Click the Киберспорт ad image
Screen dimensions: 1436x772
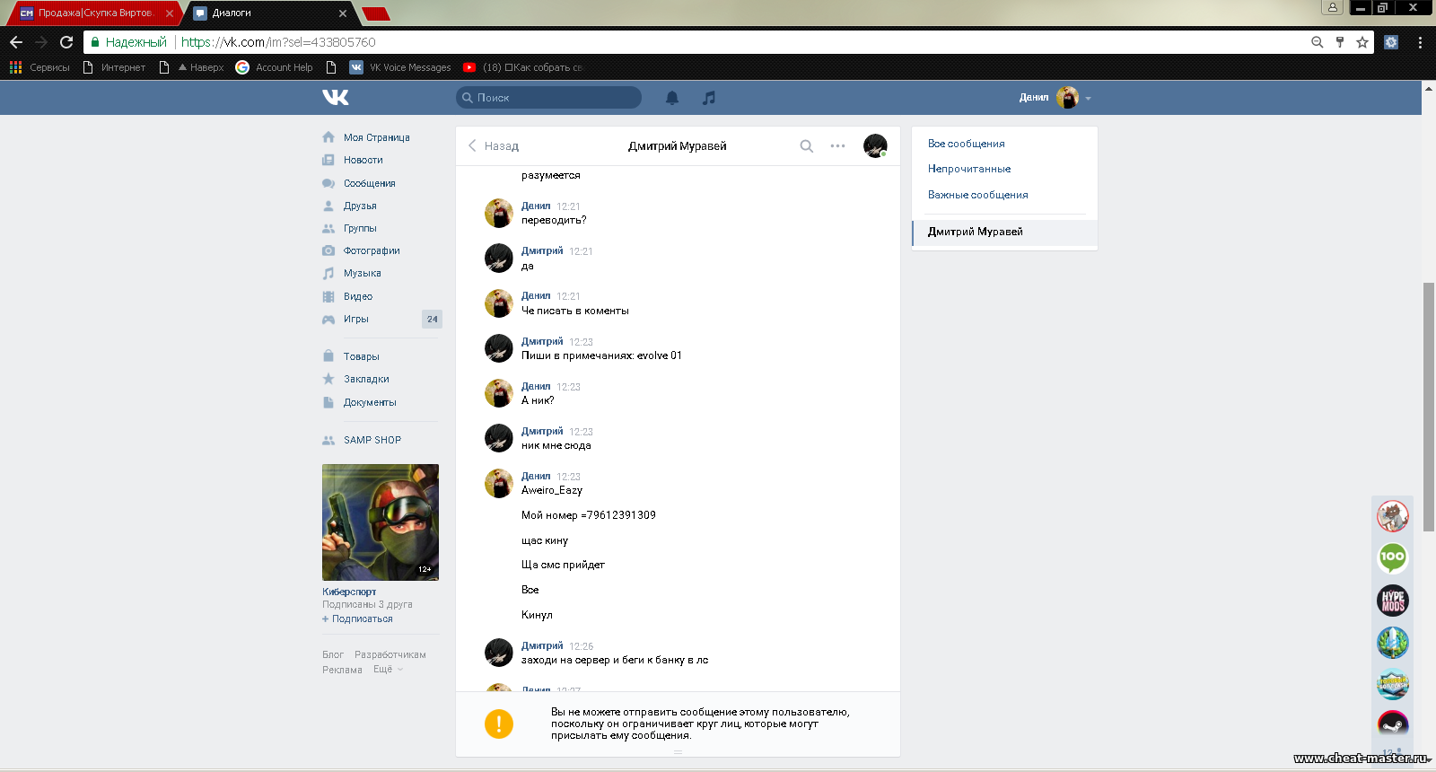(381, 522)
